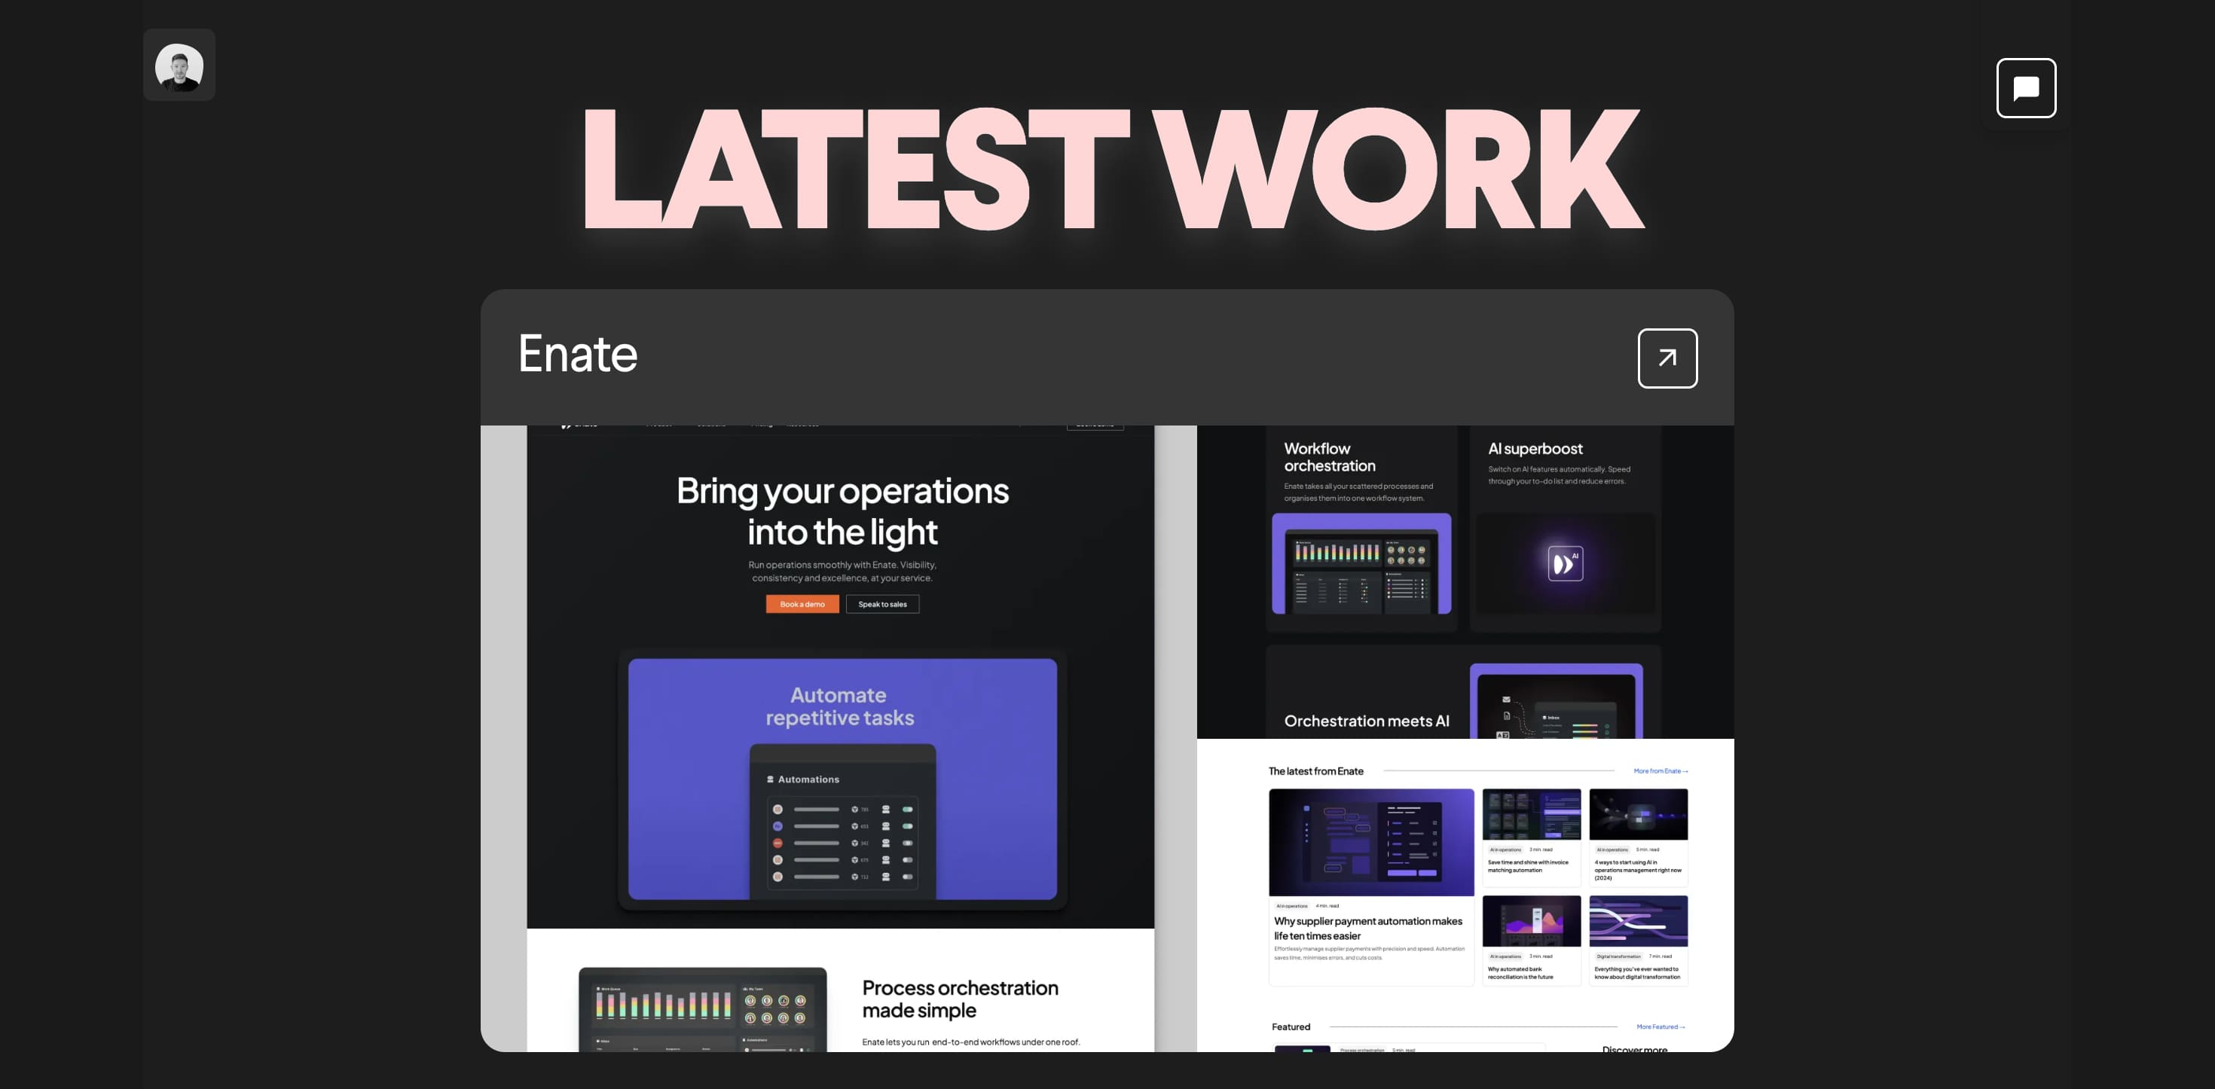
Task: Click robot icon in bottom Automations row
Action: 886,877
